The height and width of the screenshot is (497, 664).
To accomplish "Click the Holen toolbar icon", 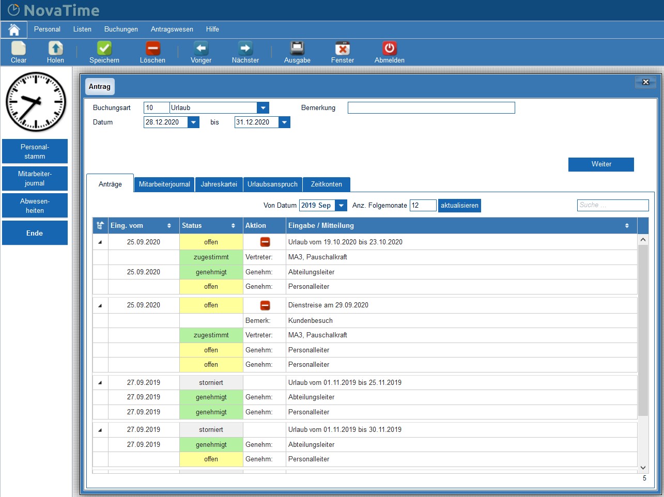I will (x=55, y=49).
